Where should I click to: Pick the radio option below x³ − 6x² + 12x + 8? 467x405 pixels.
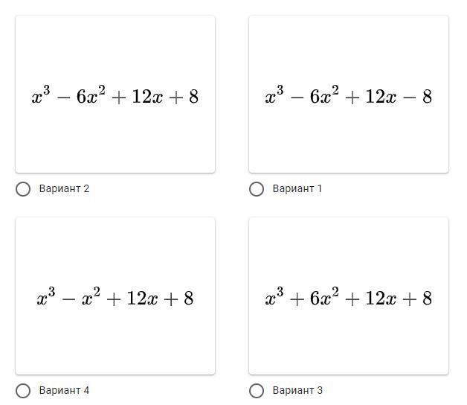(23, 189)
